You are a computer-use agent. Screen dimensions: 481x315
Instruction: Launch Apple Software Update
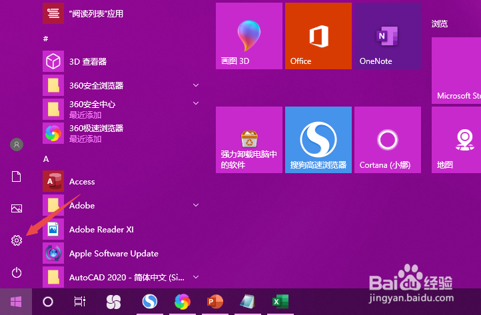pos(122,253)
